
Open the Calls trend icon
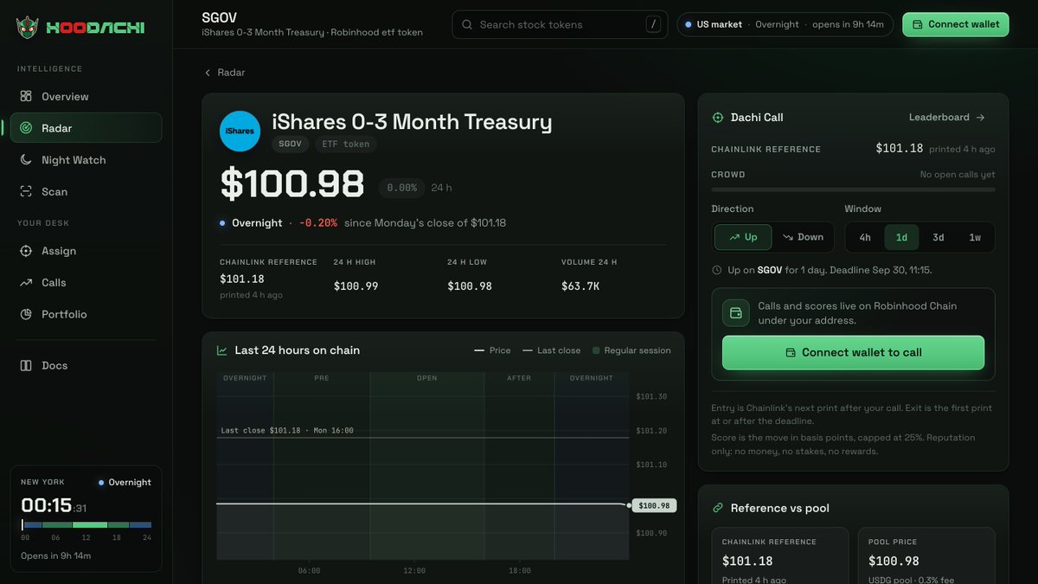pyautogui.click(x=26, y=283)
